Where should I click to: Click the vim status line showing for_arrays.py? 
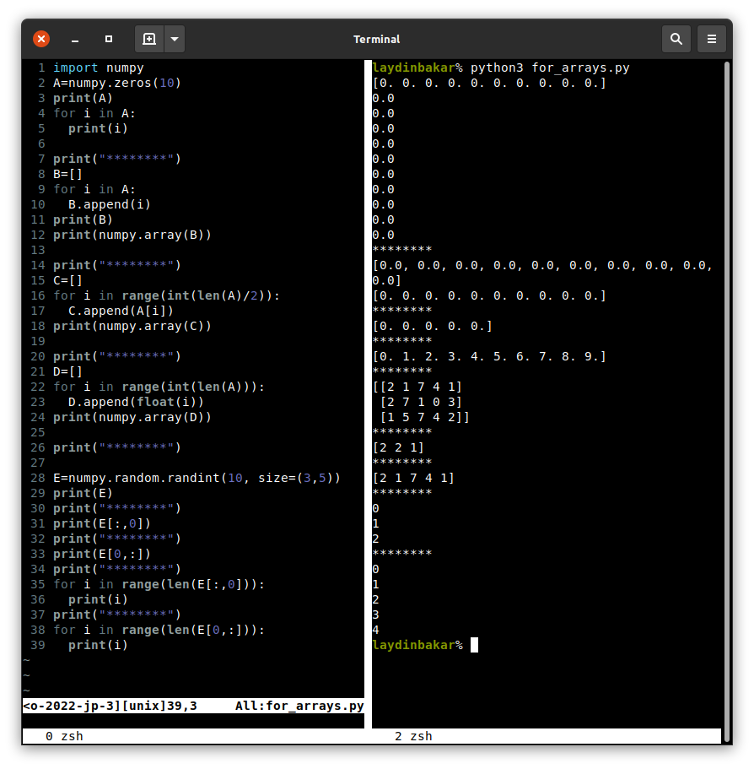coord(193,706)
